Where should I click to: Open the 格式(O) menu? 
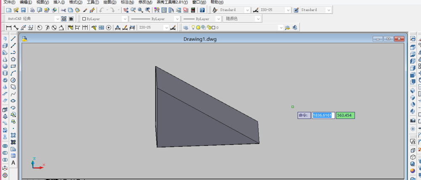(76, 2)
